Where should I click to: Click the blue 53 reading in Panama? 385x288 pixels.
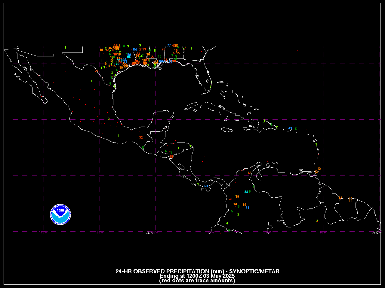point(206,186)
